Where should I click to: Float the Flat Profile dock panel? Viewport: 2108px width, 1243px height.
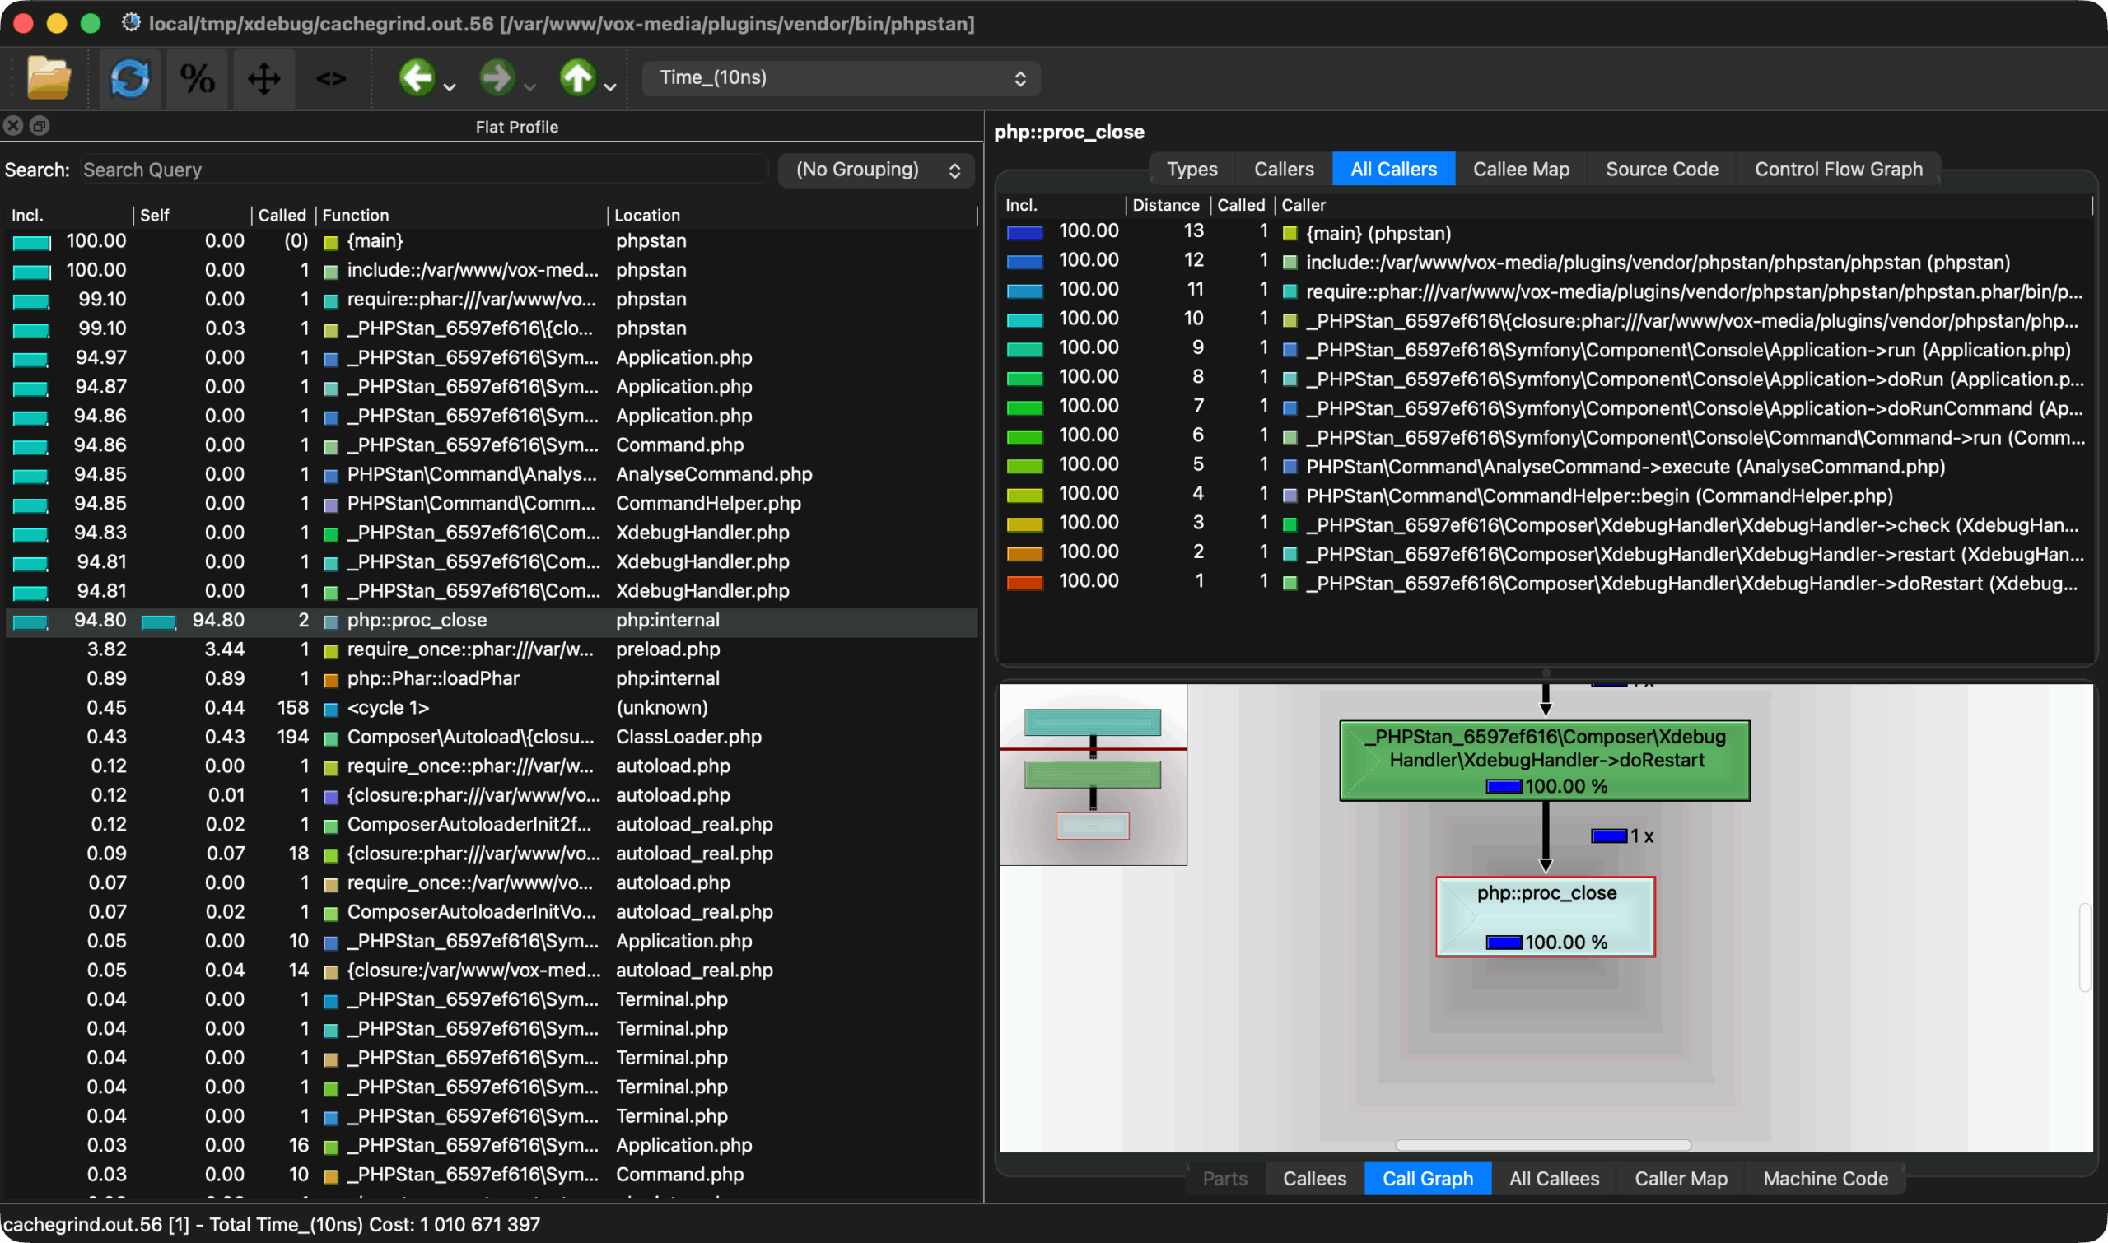(40, 126)
